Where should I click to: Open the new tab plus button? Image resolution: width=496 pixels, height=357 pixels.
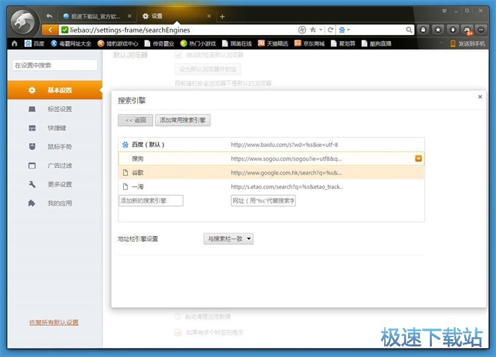[222, 17]
